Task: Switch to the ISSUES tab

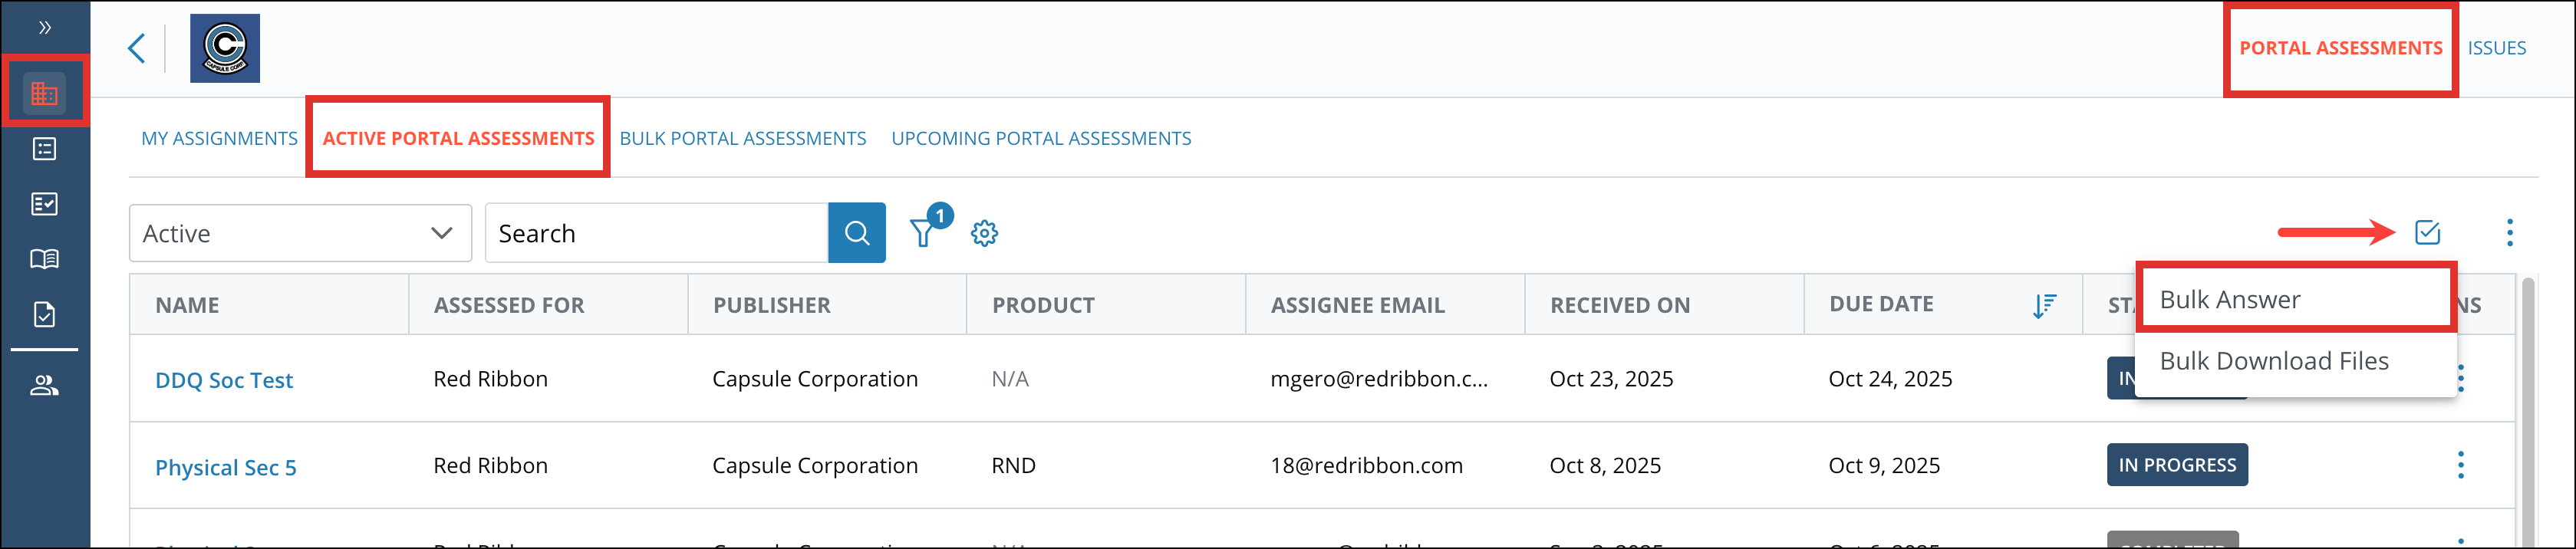Action: [2497, 47]
